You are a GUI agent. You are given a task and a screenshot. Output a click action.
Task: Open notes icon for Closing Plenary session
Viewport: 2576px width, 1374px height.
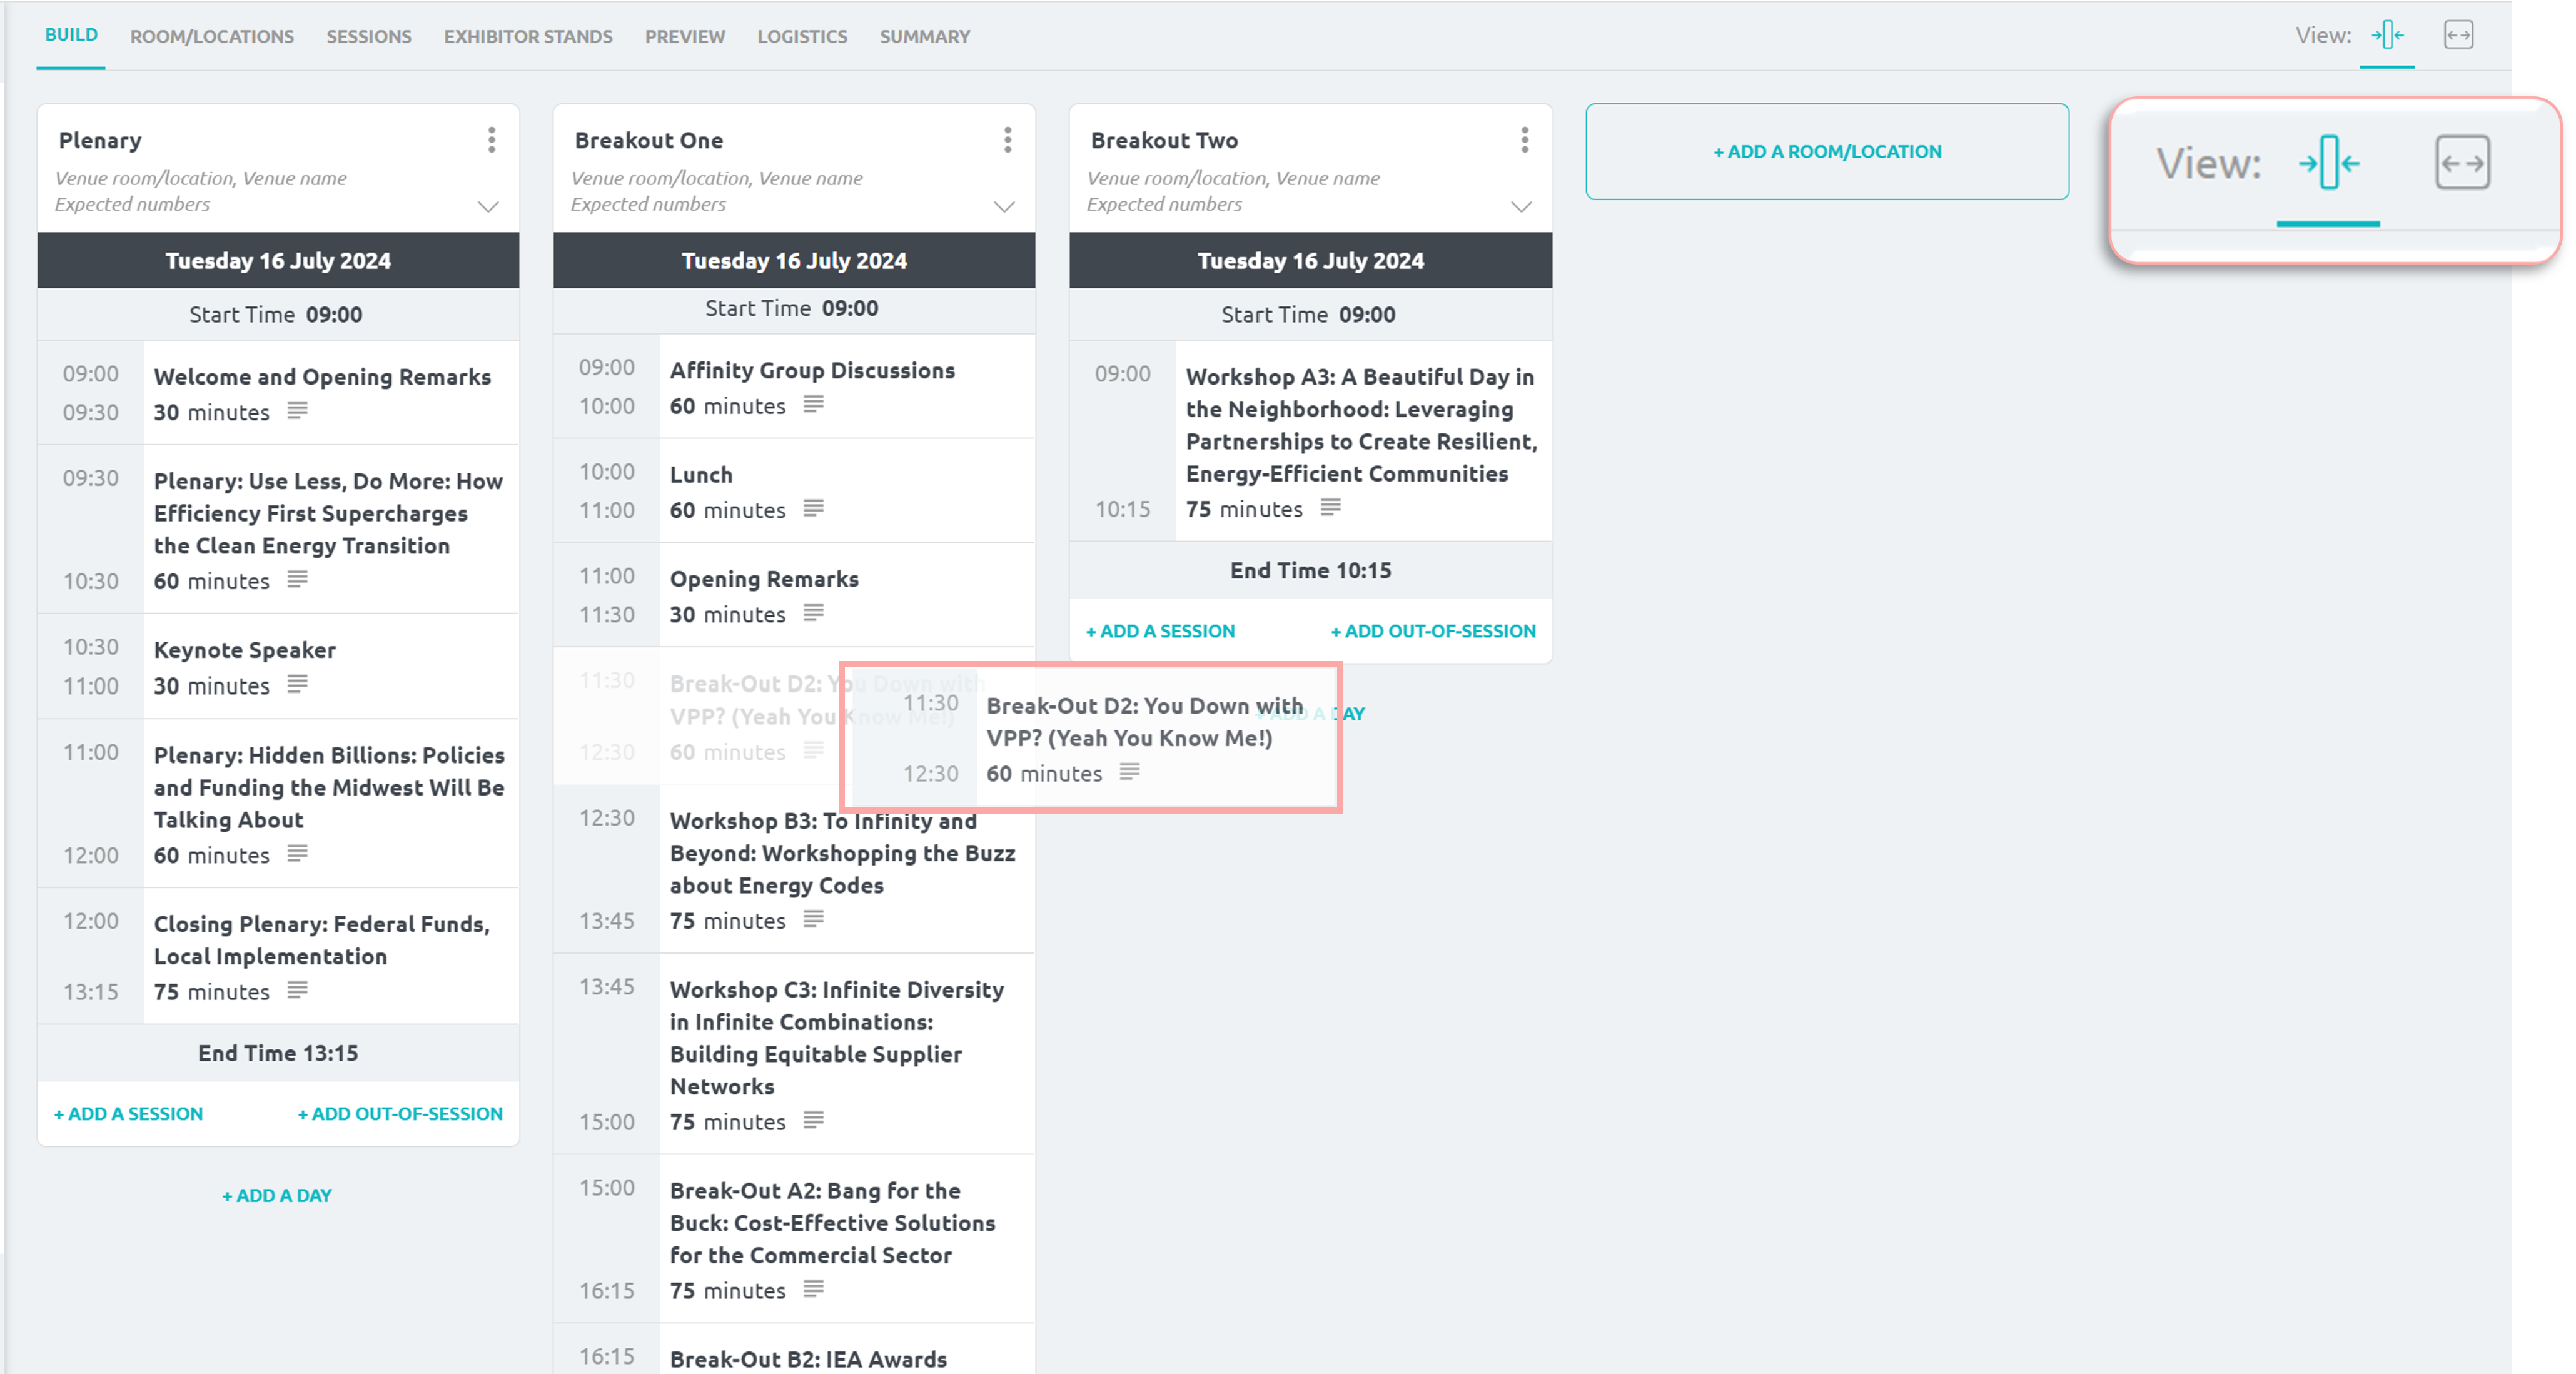pos(297,990)
